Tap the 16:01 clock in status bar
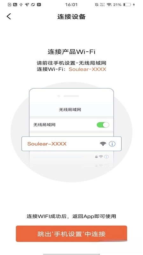The height and width of the screenshot is (255, 143). coord(71,4)
